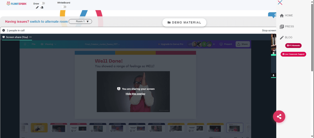This screenshot has width=314, height=138.
Task: Click the page vertical scrollbar
Action: point(312,38)
